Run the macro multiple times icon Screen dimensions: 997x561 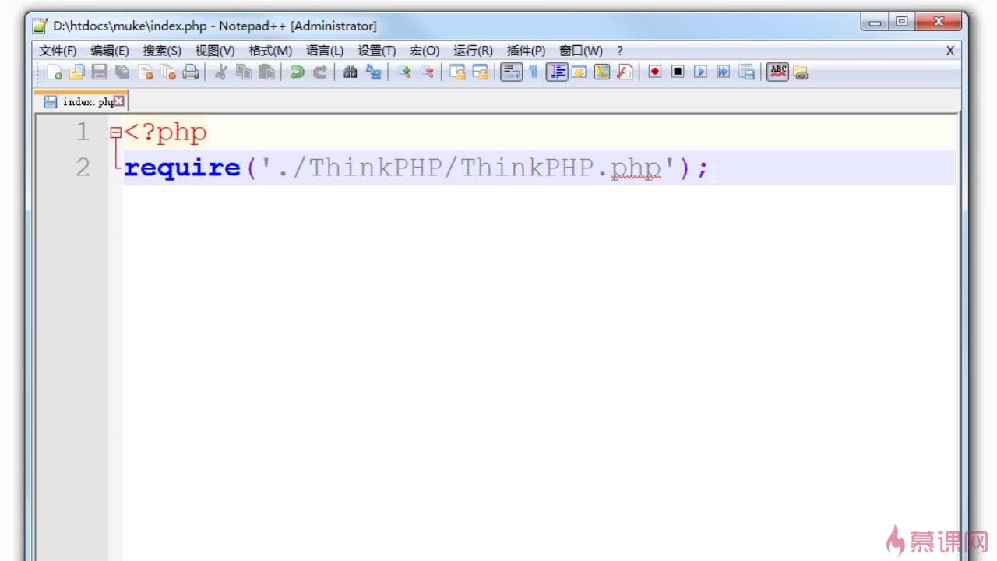[x=724, y=72]
